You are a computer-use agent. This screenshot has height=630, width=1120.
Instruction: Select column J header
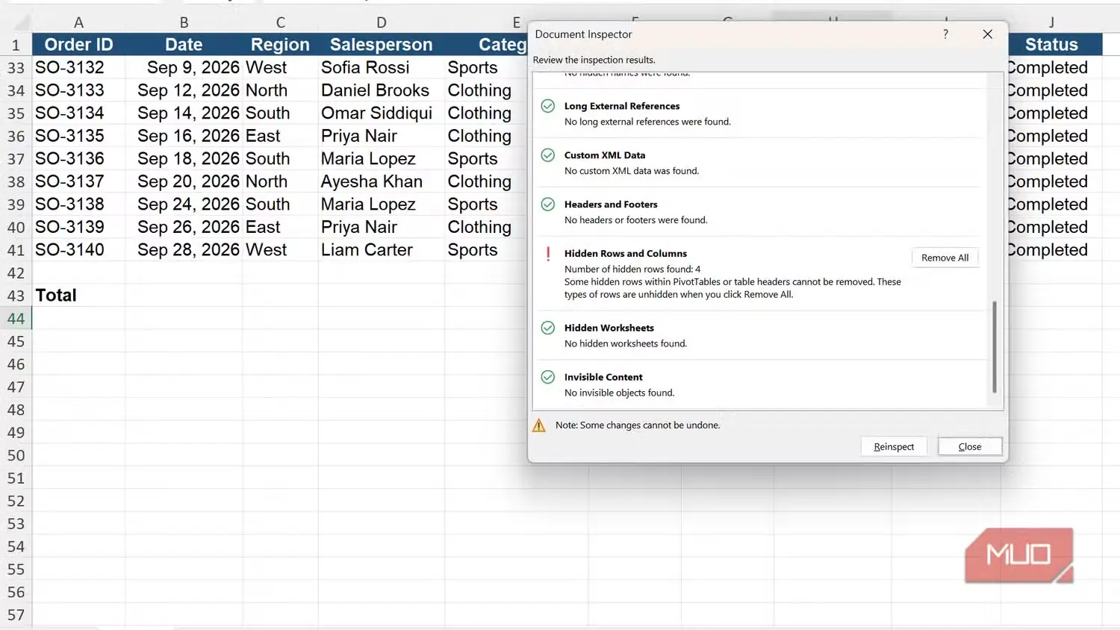(x=1051, y=22)
